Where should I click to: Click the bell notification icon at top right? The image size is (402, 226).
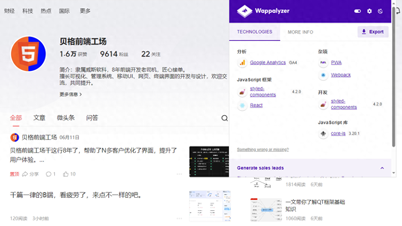pyautogui.click(x=398, y=11)
